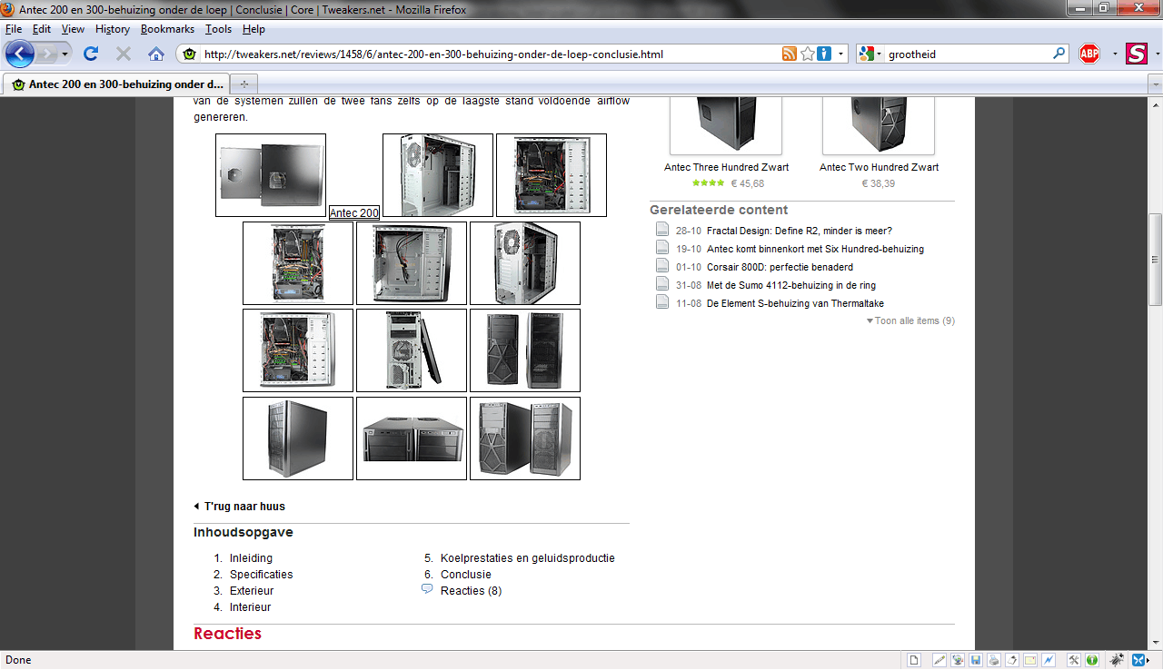The image size is (1163, 670).
Task: Open 'Inleiding' in the table of contents
Action: [x=251, y=558]
